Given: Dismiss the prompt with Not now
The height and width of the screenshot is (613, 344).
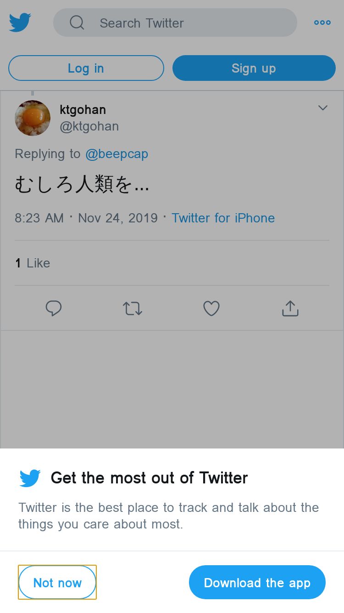Looking at the screenshot, I should coord(57,583).
